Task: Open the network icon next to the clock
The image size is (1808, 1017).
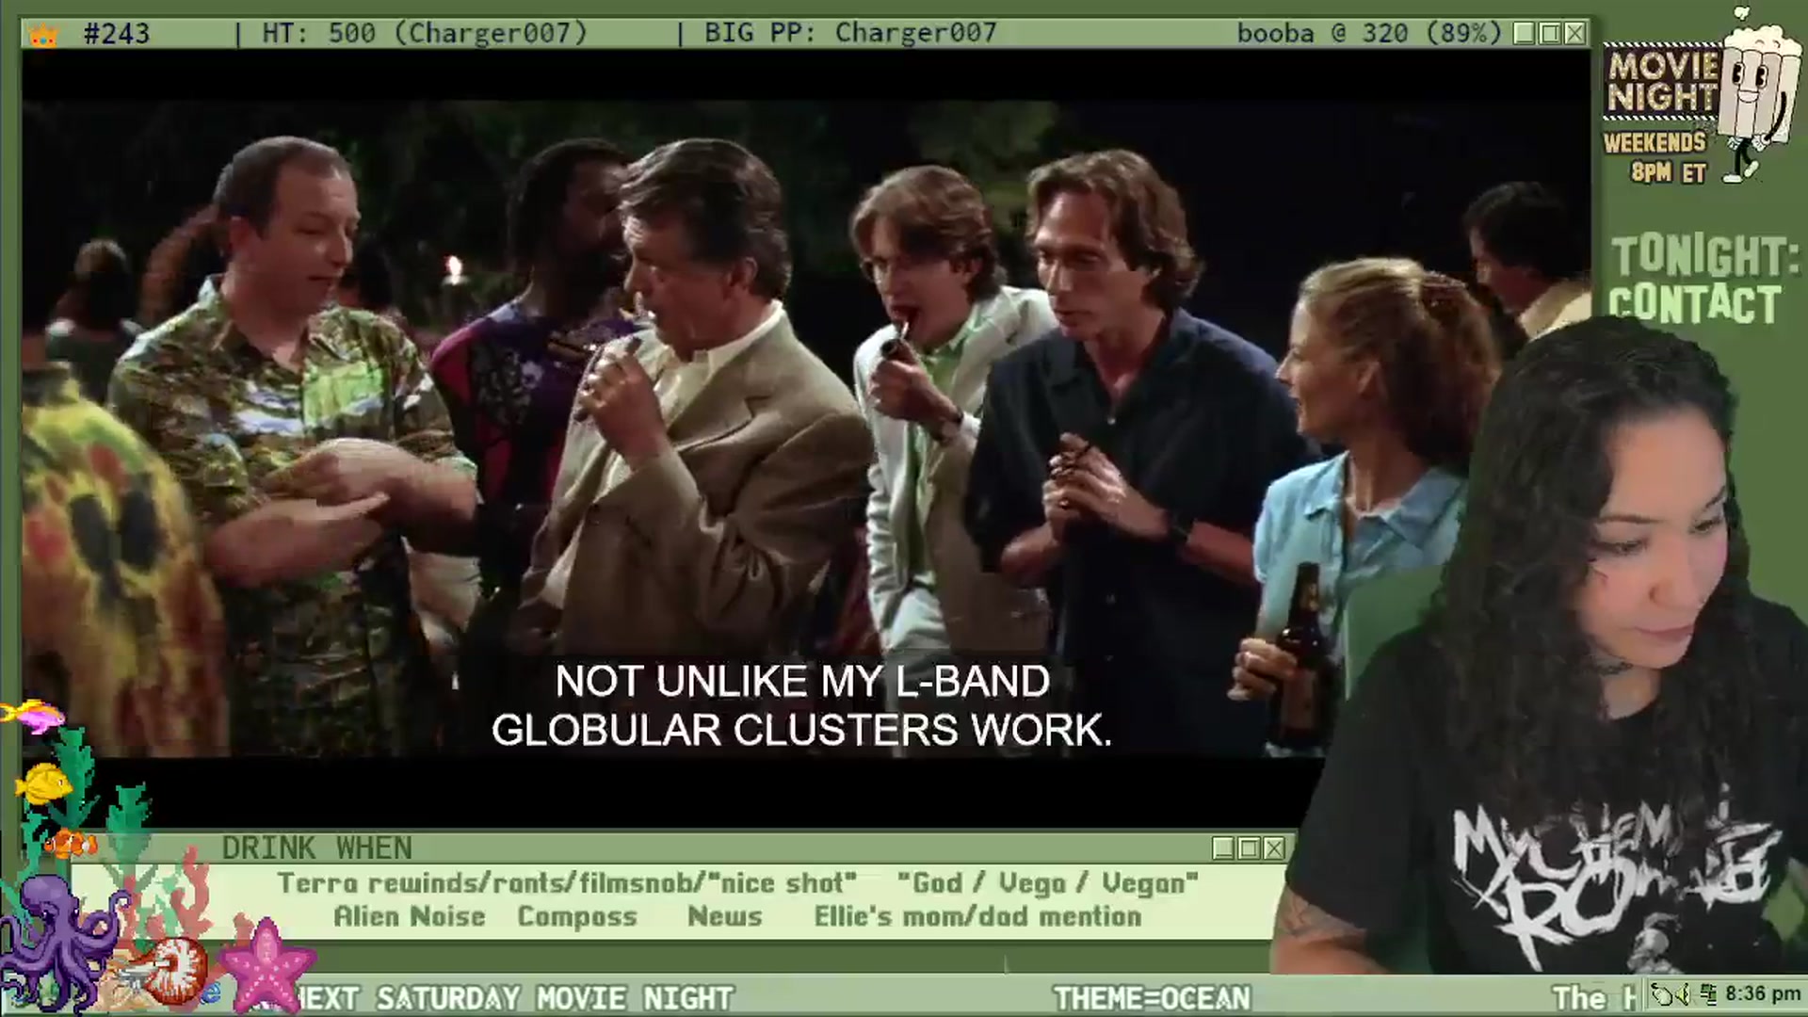Action: click(x=1710, y=994)
